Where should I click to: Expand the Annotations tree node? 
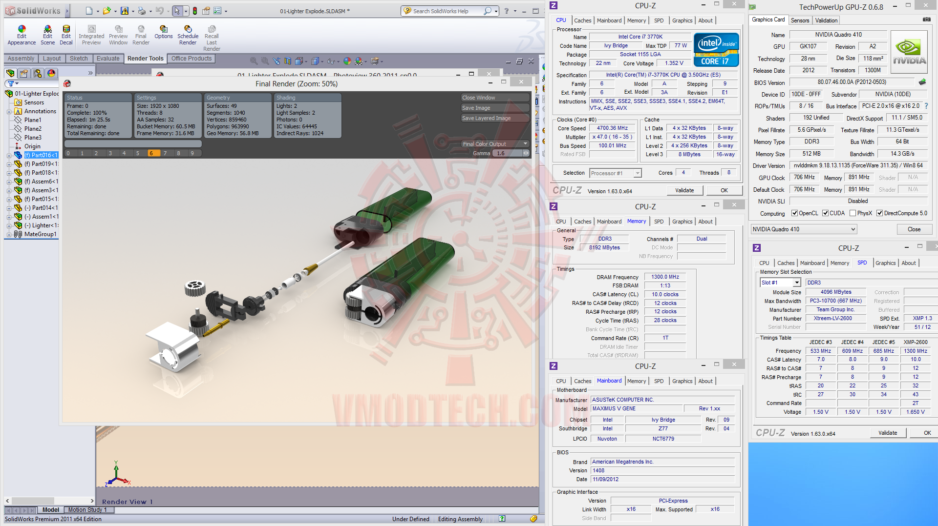coord(9,112)
